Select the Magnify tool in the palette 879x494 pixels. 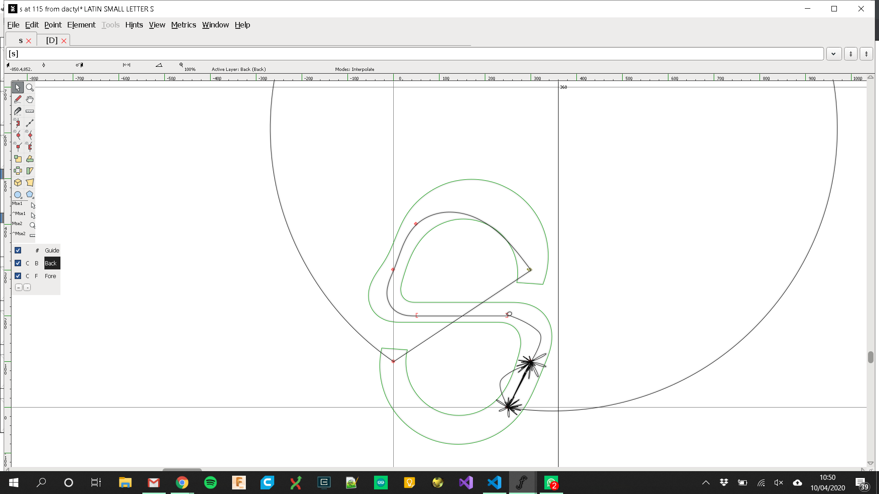coord(30,87)
